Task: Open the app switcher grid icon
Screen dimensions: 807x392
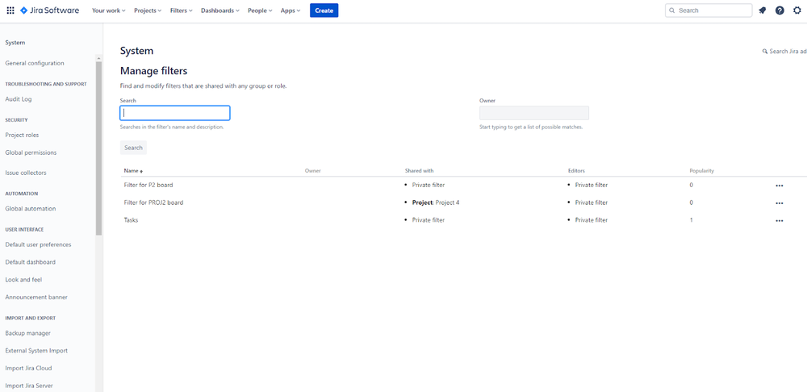Action: coord(10,10)
